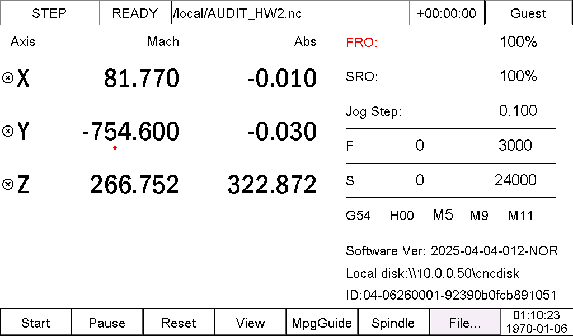Screen dimensions: 573x336
Task: Open the View screen
Action: point(250,323)
